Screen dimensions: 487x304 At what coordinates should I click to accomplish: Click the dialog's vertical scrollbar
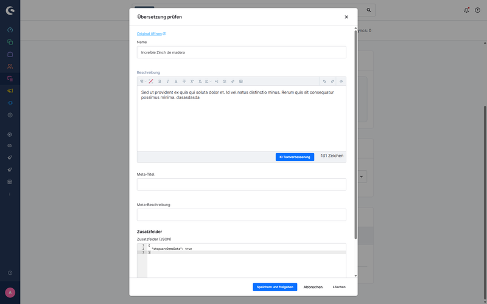[356, 134]
